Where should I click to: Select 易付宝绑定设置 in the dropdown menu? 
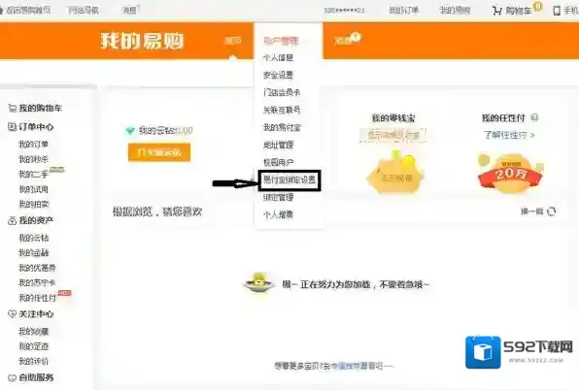coord(289,180)
